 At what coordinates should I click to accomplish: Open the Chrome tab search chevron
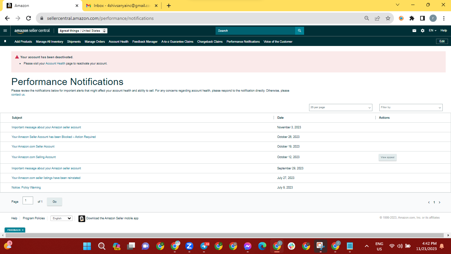click(398, 5)
